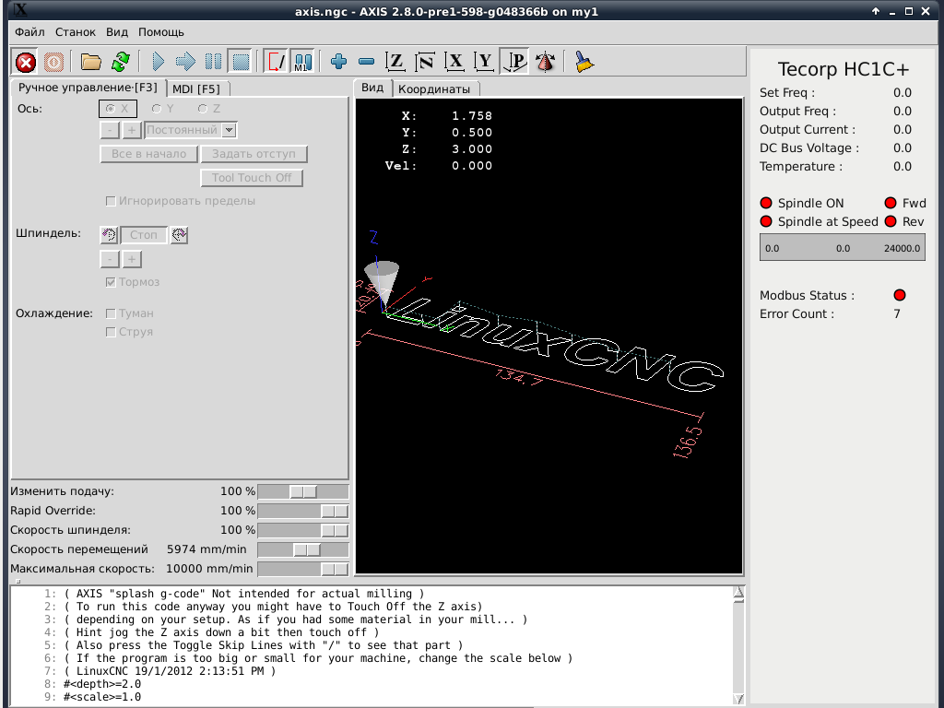Viewport: 944px width, 708px height.
Task: Clear live plot with broom icon
Action: pyautogui.click(x=584, y=62)
